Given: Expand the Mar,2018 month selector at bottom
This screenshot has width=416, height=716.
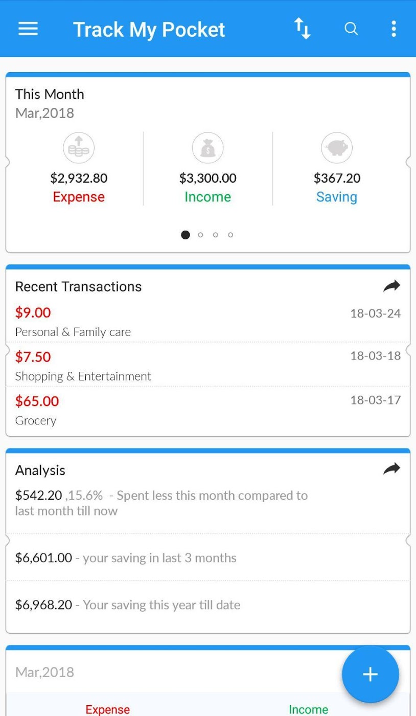Looking at the screenshot, I should (45, 672).
